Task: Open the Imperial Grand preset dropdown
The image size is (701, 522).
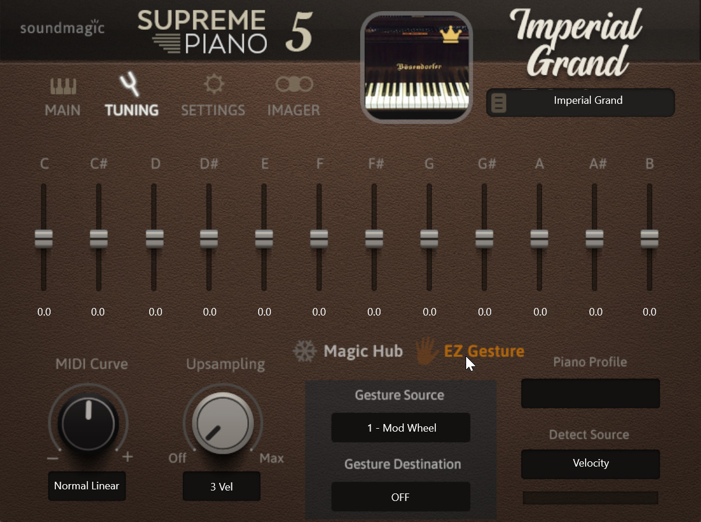Action: (x=580, y=103)
